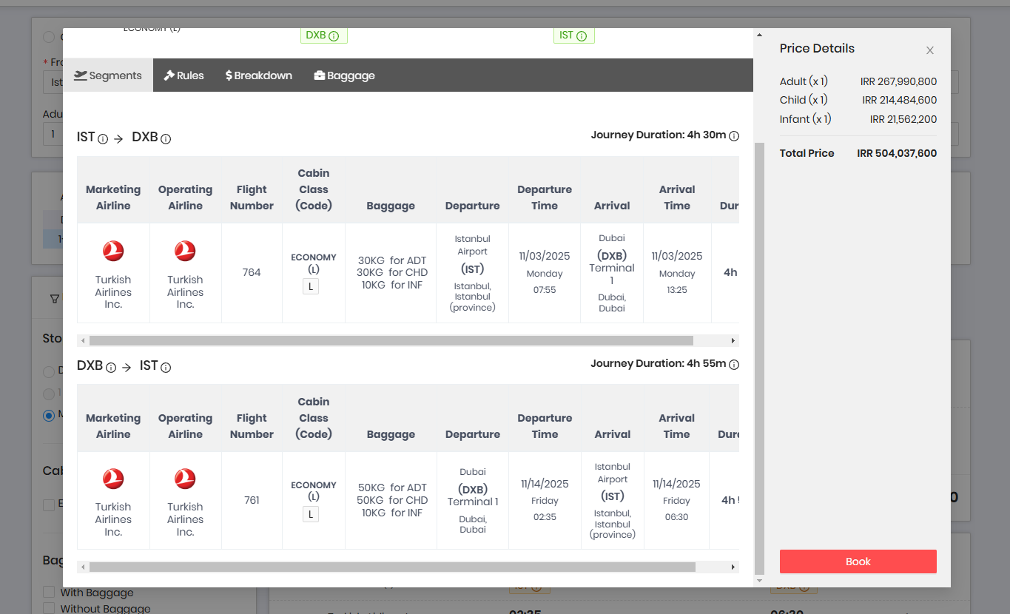Click info icon in green DXB tag at top
Image resolution: width=1010 pixels, height=614 pixels.
[334, 36]
